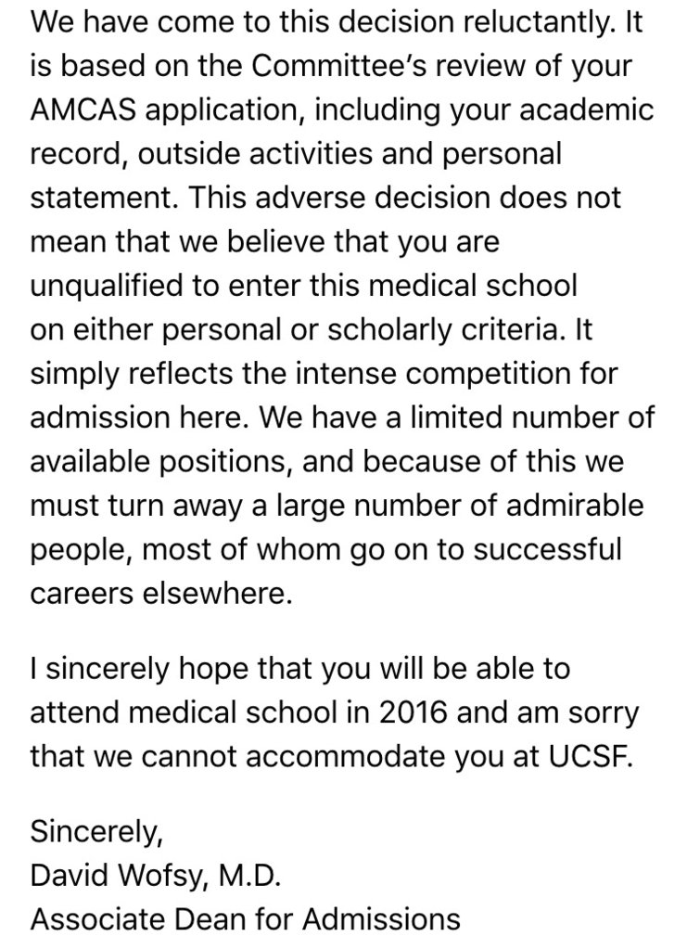The height and width of the screenshot is (949, 687).
Task: Click the name "David Wofsy, M.D."
Action: pos(156,875)
